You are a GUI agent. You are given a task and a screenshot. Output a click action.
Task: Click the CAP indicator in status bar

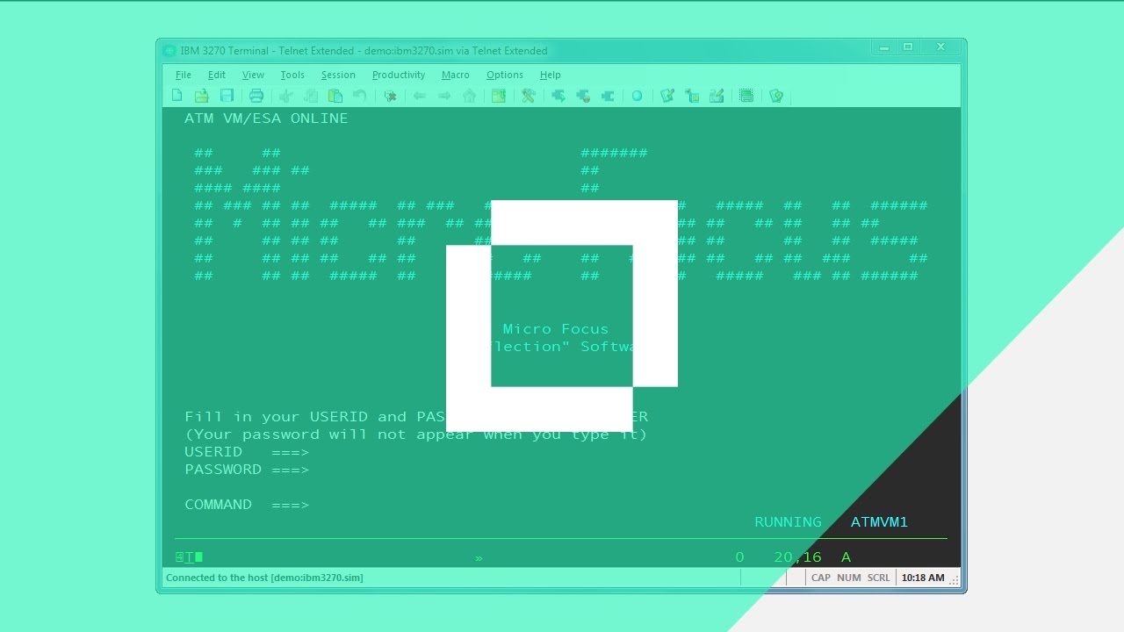(x=821, y=578)
